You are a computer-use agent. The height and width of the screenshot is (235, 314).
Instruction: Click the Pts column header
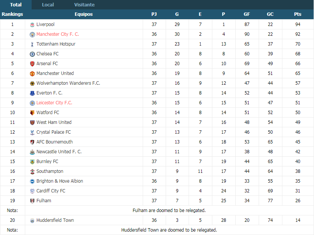pyautogui.click(x=297, y=14)
